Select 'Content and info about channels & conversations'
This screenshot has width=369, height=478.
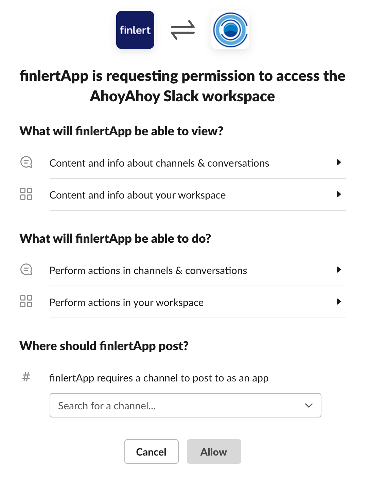coord(159,163)
